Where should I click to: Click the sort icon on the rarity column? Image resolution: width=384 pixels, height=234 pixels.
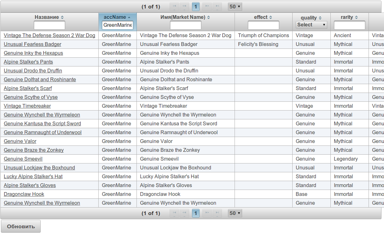(356, 18)
